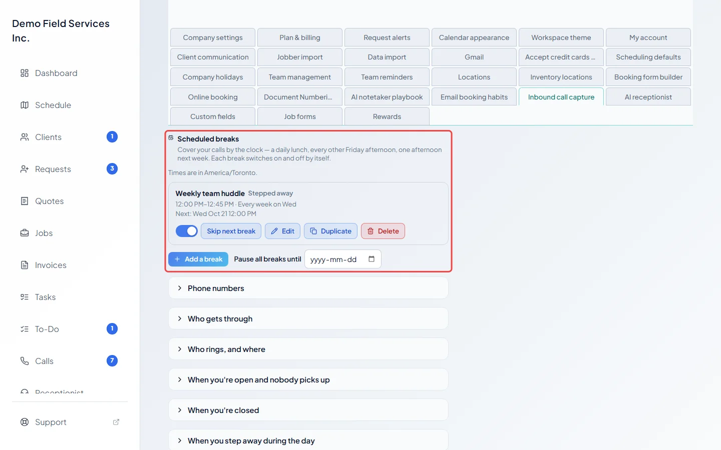Expand When you're open and nobody picks up
Viewport: 721px width, 450px height.
pyautogui.click(x=308, y=380)
